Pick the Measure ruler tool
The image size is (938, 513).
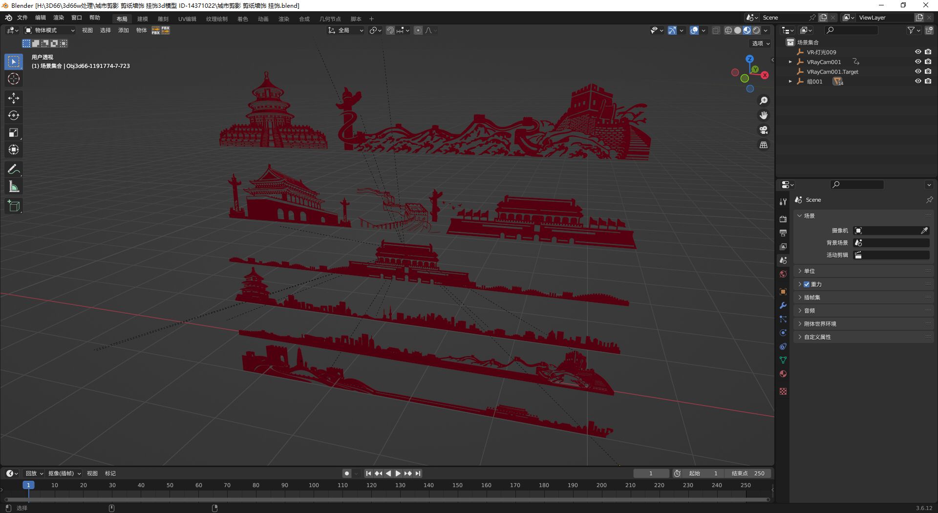14,187
